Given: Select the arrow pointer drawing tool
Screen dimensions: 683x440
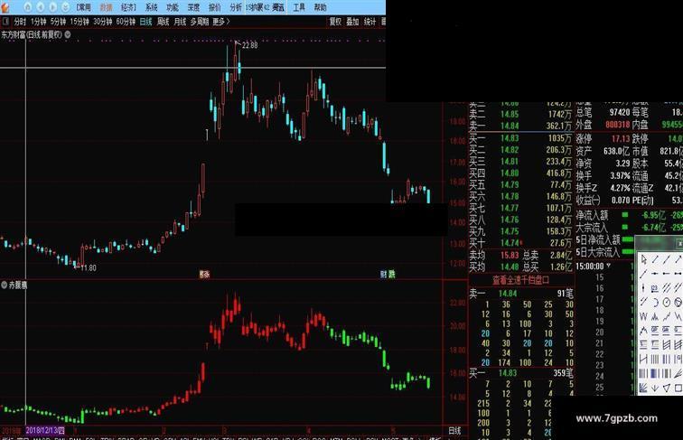Looking at the screenshot, I should [x=644, y=259].
